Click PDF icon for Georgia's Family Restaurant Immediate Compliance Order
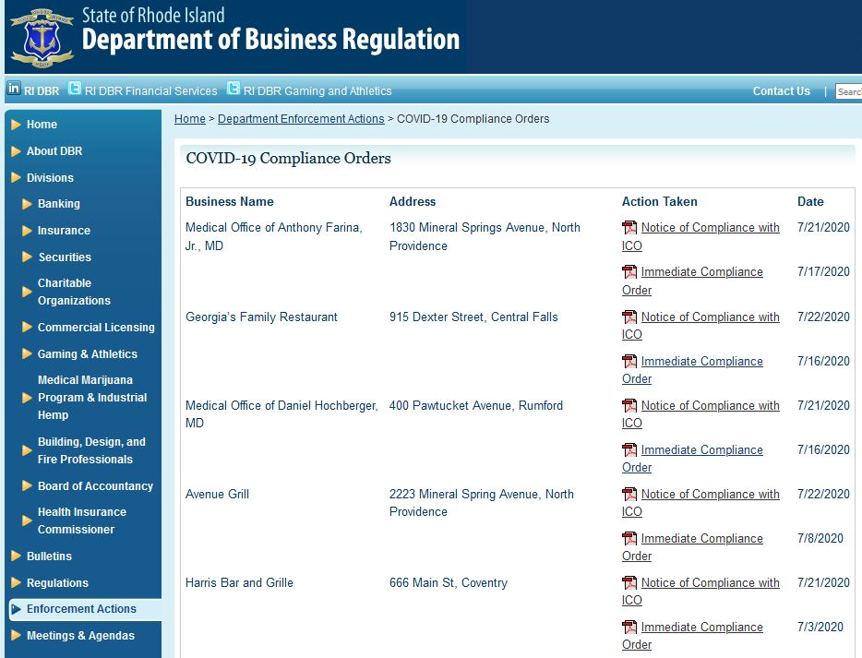This screenshot has height=658, width=862. (x=629, y=362)
